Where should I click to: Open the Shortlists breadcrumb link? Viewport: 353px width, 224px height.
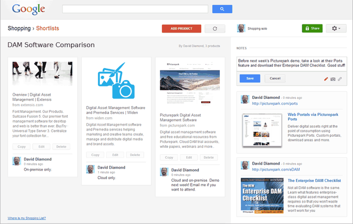[x=47, y=28]
